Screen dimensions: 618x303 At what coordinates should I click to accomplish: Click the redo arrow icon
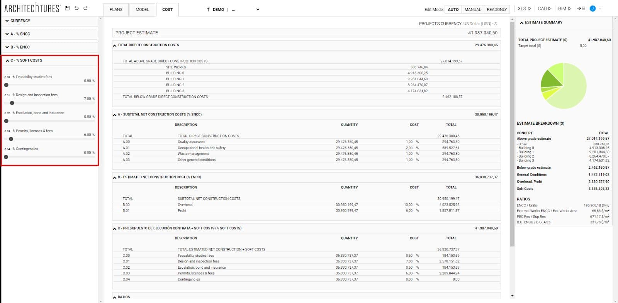point(86,8)
